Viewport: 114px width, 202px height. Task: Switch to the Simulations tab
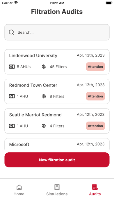(57, 190)
